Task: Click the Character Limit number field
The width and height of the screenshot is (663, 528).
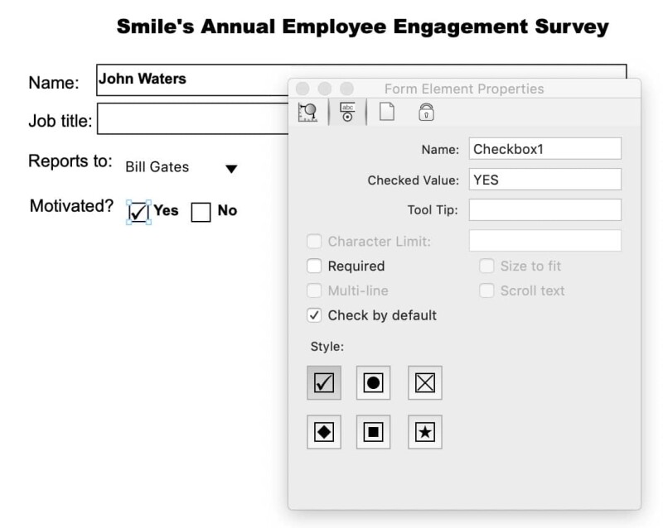Action: (545, 241)
